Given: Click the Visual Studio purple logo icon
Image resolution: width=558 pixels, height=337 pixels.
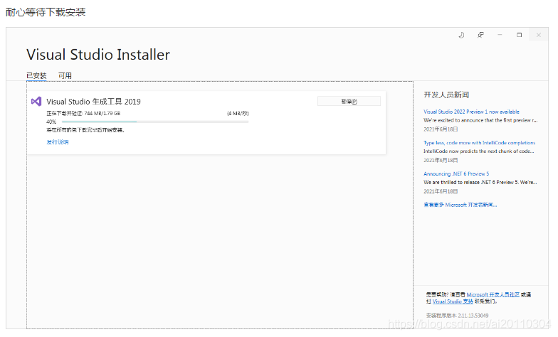Looking at the screenshot, I should click(x=36, y=102).
